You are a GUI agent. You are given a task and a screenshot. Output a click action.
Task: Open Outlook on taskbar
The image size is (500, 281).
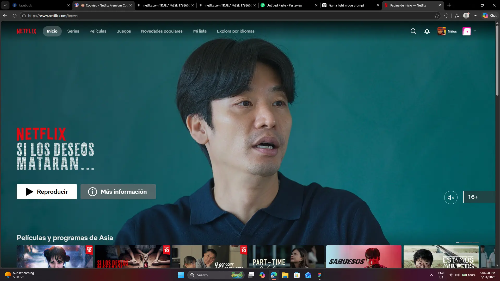coord(308,275)
